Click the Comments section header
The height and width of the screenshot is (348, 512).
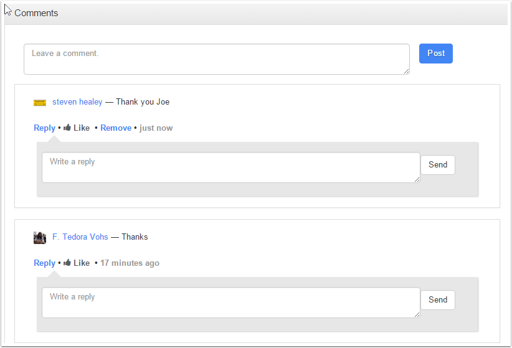[x=36, y=13]
